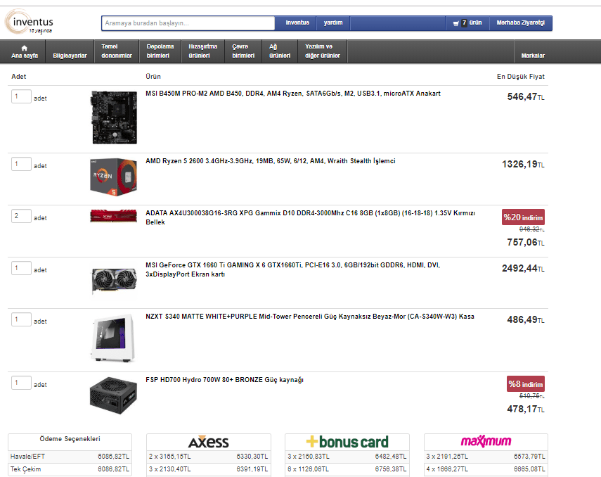This screenshot has width=601, height=477.
Task: Select Axess 2 x 3165,15TL installment row
Action: pos(209,457)
